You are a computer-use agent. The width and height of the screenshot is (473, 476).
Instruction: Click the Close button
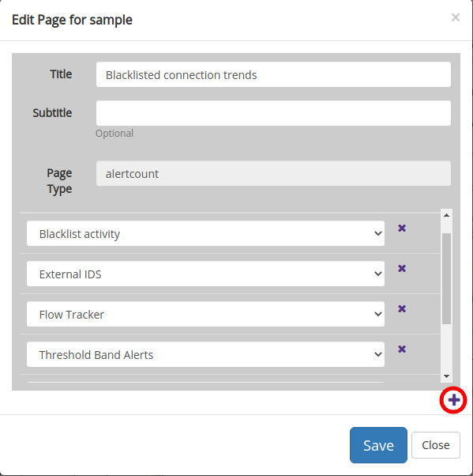click(x=436, y=445)
